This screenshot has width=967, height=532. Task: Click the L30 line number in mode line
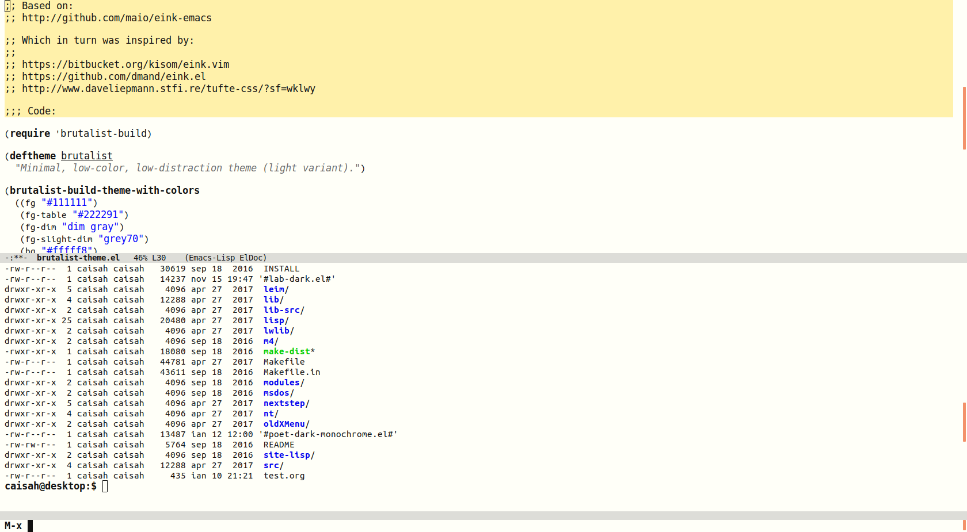159,258
